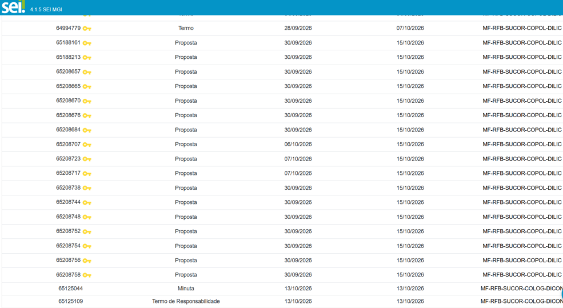The height and width of the screenshot is (308, 563).
Task: Open document number 65125109
Action: pos(71,301)
